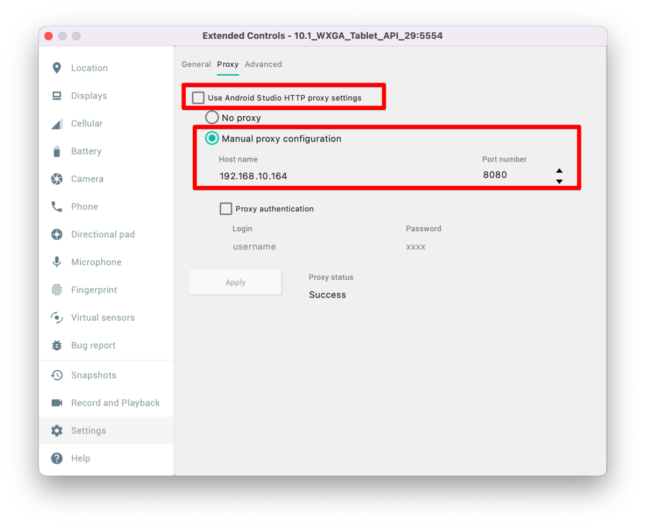Open the Directional pad icon
Screen dimensions: 646x527
point(57,235)
